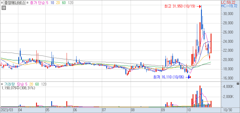The height and width of the screenshot is (113, 240).
Task: Click the 4,000K volume axis label
Action: click(228, 87)
